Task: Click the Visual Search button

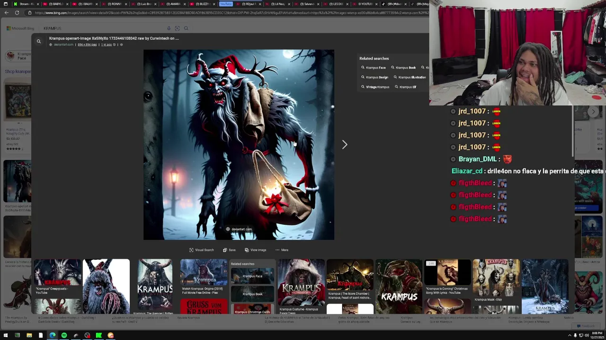Action: coord(202,250)
